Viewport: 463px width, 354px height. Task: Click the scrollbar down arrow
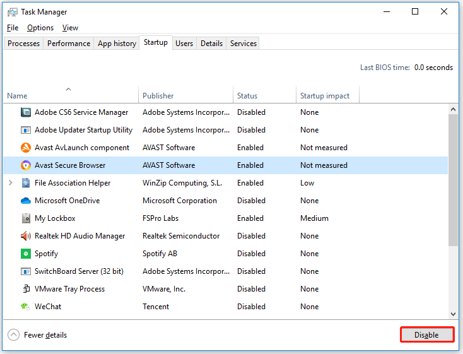tap(453, 314)
